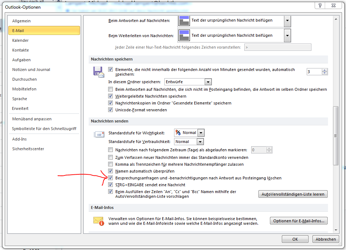The image size is (346, 250).
Task: Open Beim Weiterleiten von Nachrichten dropdown
Action: 287,36
